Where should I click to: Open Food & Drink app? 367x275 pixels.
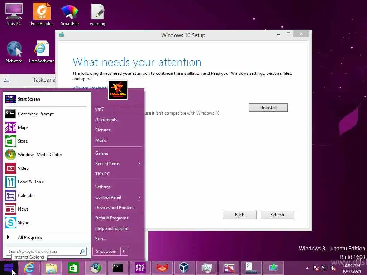coord(46,182)
